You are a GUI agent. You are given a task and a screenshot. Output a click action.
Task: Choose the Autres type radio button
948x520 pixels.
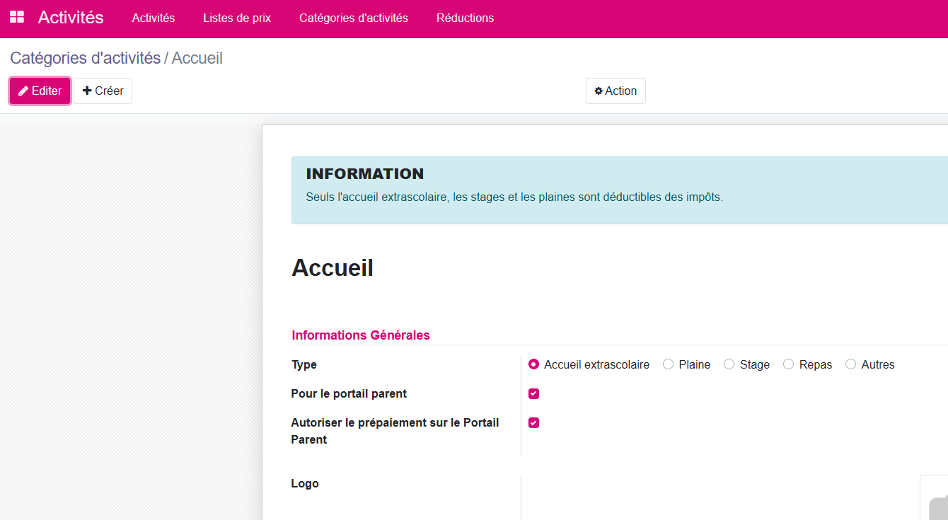coord(851,364)
